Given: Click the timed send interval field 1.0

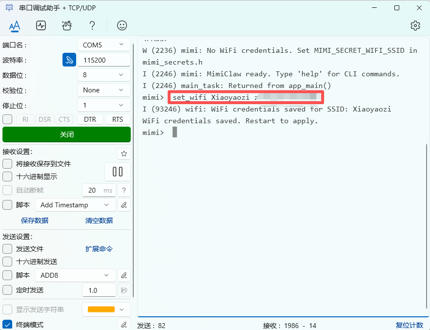Looking at the screenshot, I should point(99,290).
